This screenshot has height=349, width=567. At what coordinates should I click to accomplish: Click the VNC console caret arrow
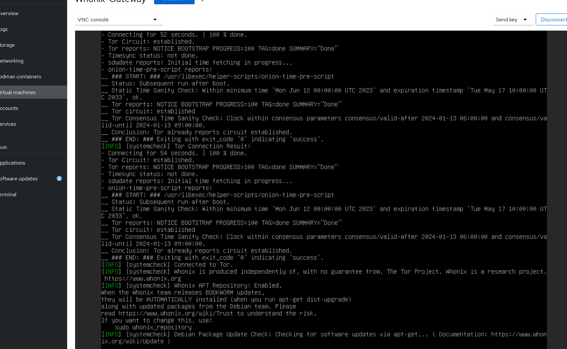155,20
